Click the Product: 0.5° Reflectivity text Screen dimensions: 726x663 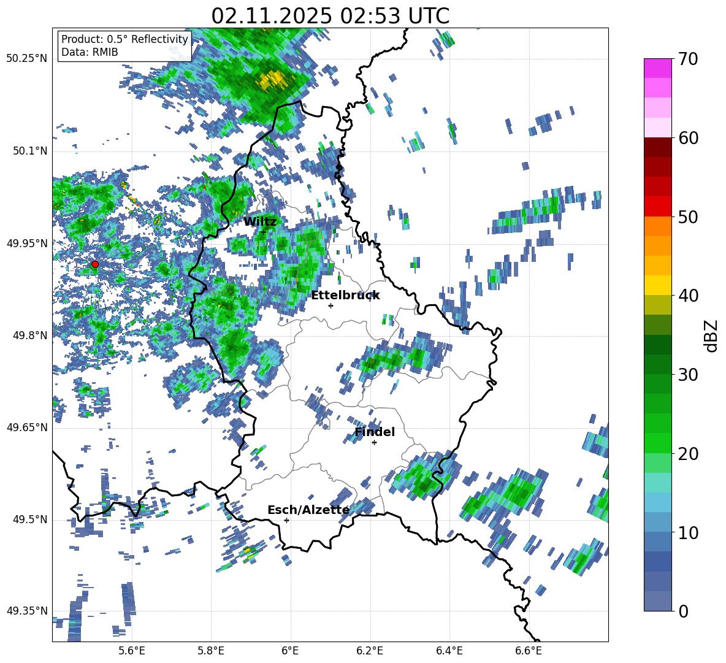124,39
